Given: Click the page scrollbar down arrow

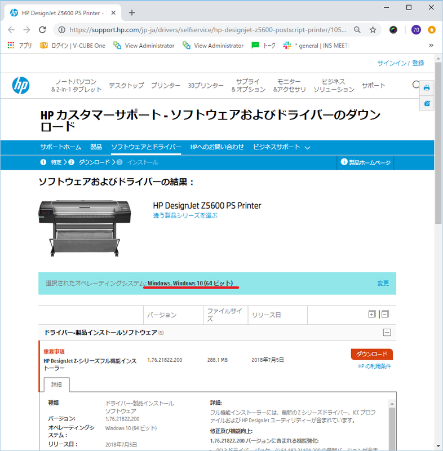Looking at the screenshot, I should tap(438, 446).
